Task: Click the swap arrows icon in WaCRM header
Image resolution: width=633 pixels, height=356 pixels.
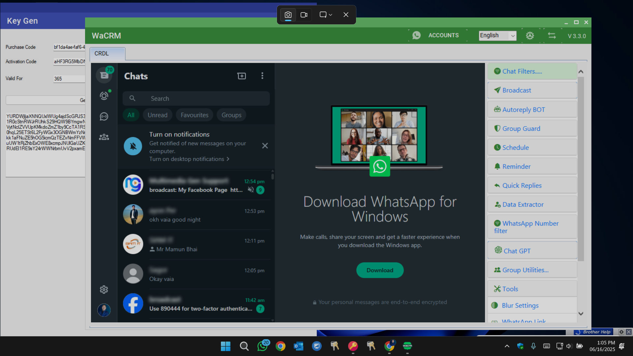Action: [552, 36]
